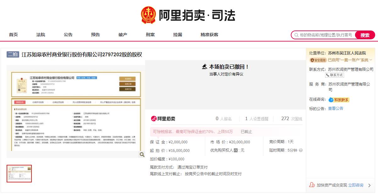Click the red icon beside 加快资产成交变现
The width and height of the screenshot is (378, 195).
(x=312, y=185)
